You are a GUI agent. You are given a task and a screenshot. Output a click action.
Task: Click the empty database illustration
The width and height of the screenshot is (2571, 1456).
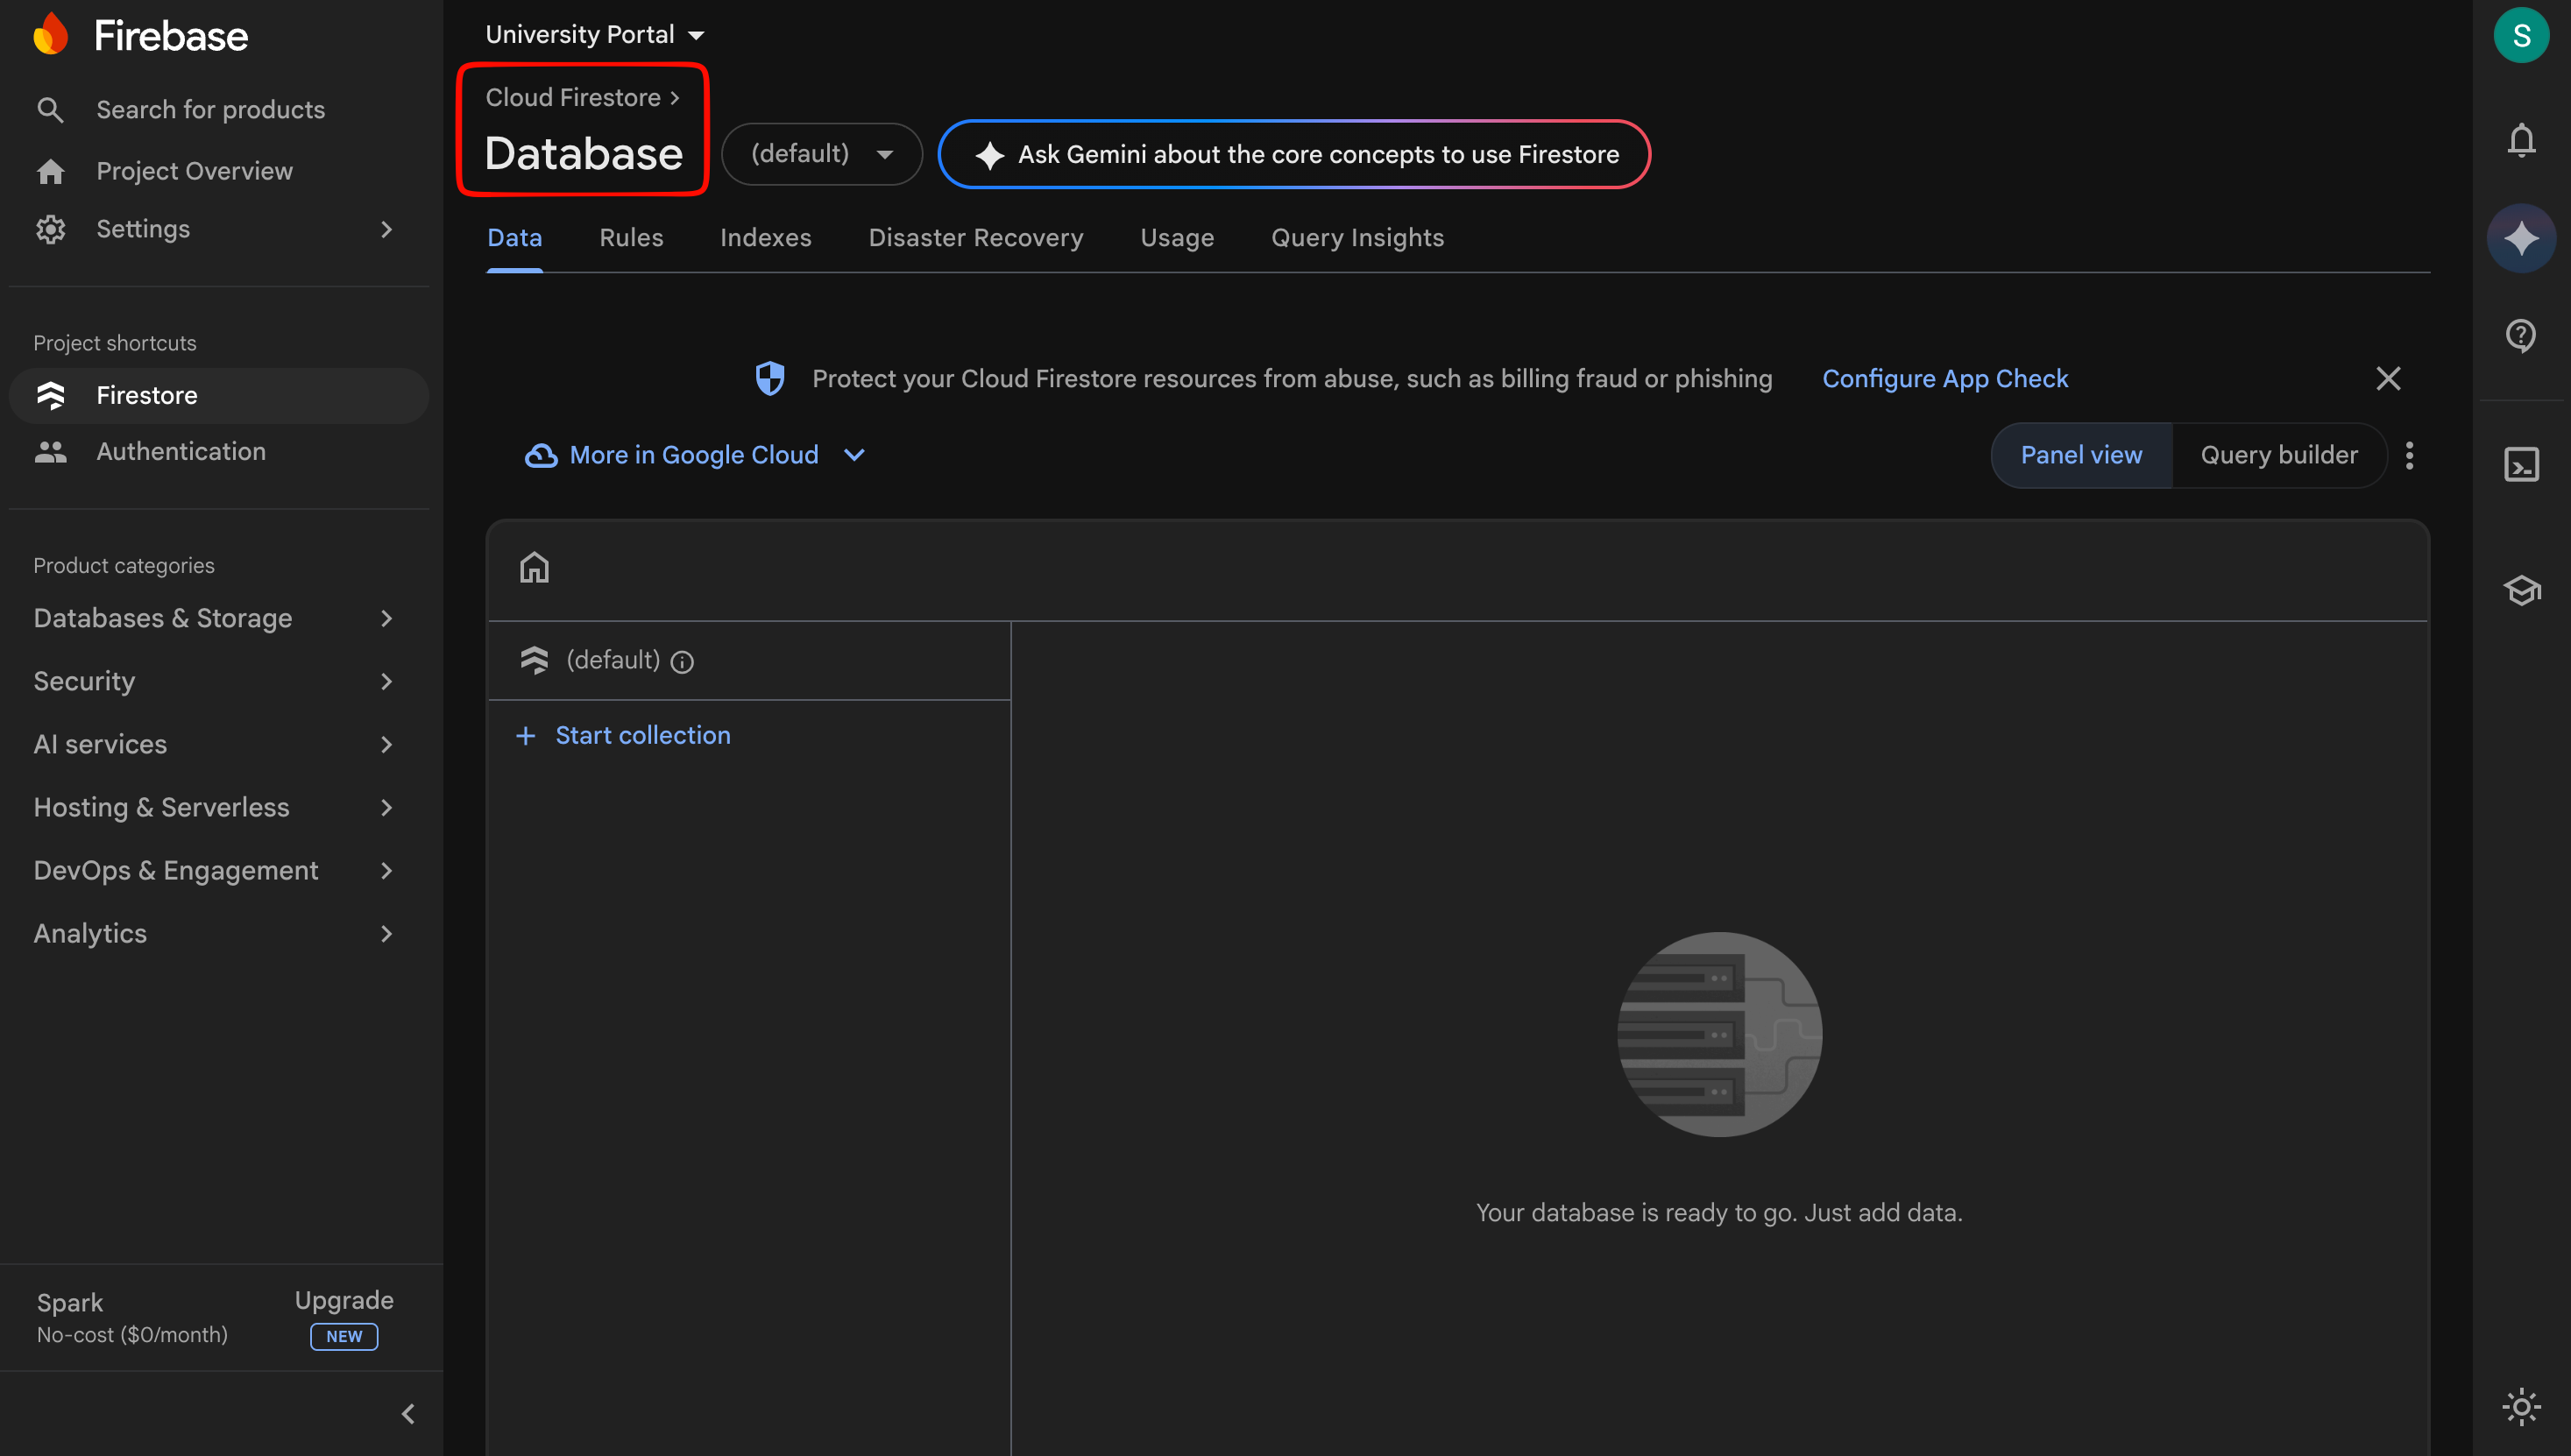tap(1719, 1035)
